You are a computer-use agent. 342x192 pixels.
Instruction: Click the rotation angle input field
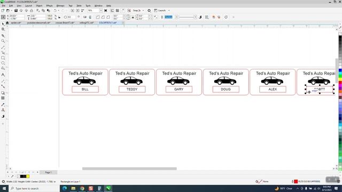coord(71,17)
